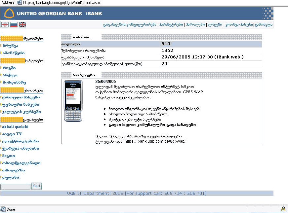Click the status bar browser icon next to Done
This screenshot has width=288, height=213.
[3, 209]
